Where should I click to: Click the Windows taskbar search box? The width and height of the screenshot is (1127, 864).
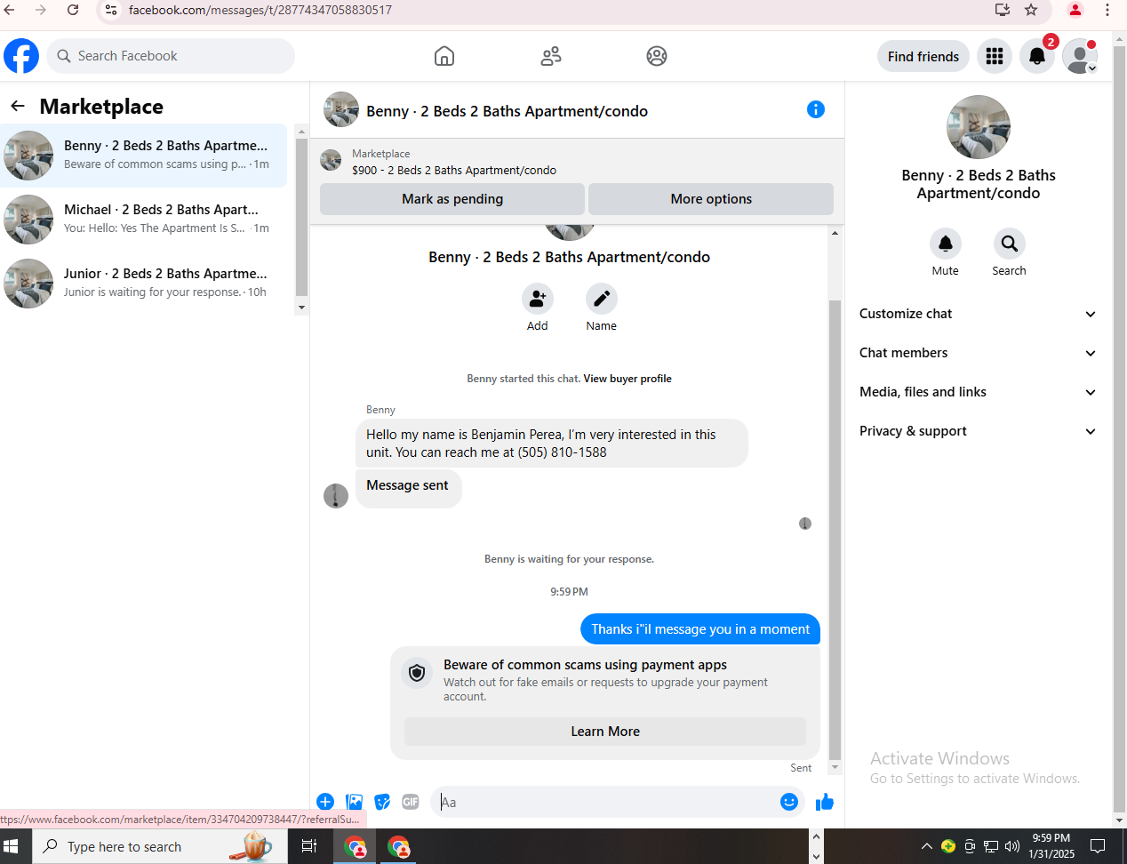point(160,846)
